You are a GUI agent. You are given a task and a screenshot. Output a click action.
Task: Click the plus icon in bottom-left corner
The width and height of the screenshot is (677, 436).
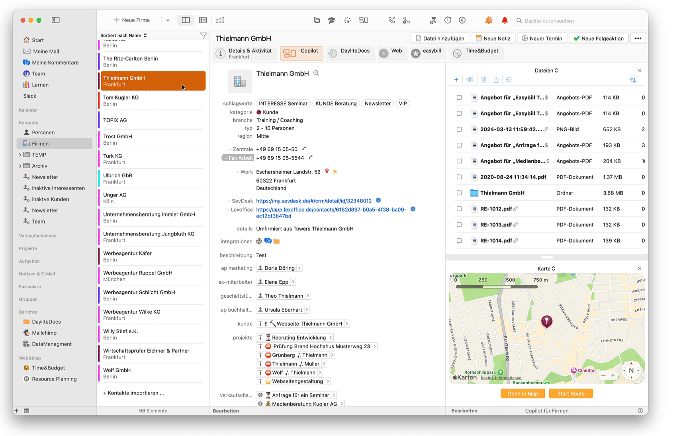[x=16, y=410]
